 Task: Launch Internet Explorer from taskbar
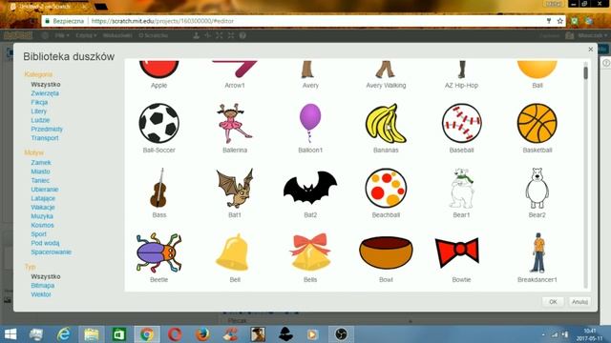[x=64, y=334]
